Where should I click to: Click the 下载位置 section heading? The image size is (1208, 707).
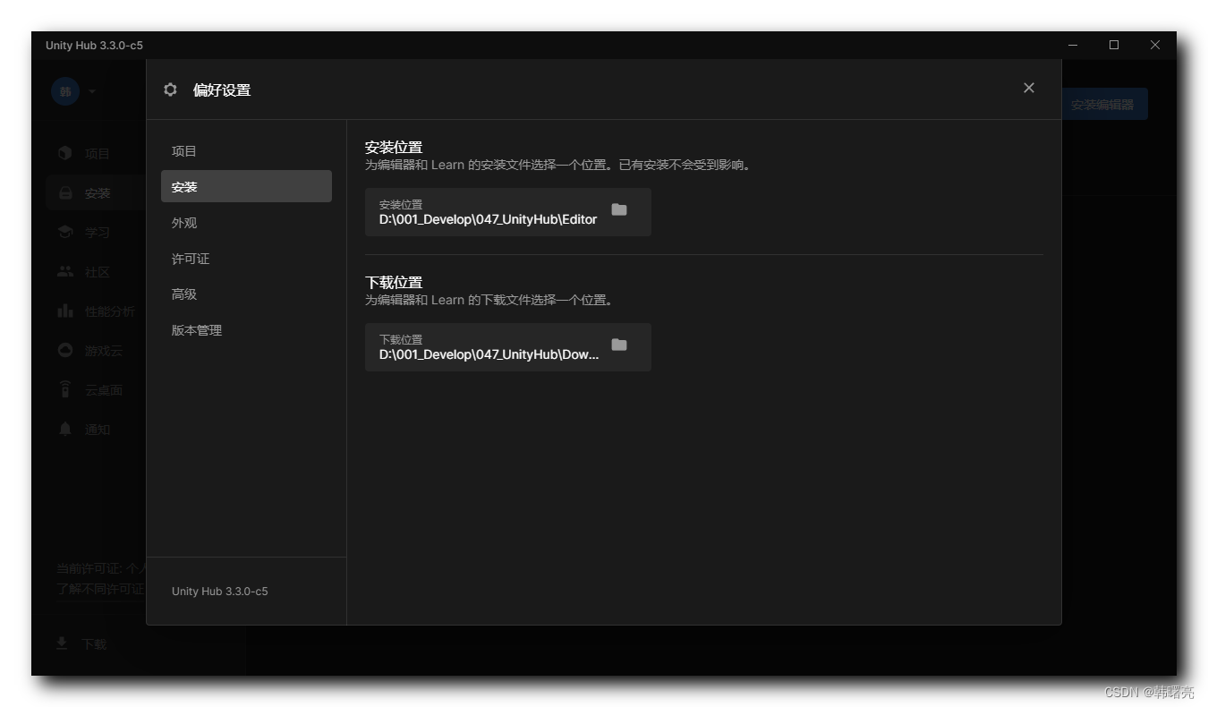pos(394,282)
